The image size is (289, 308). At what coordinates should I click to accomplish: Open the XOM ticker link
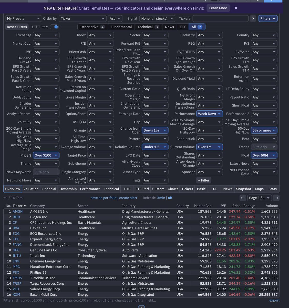[x=16, y=295]
